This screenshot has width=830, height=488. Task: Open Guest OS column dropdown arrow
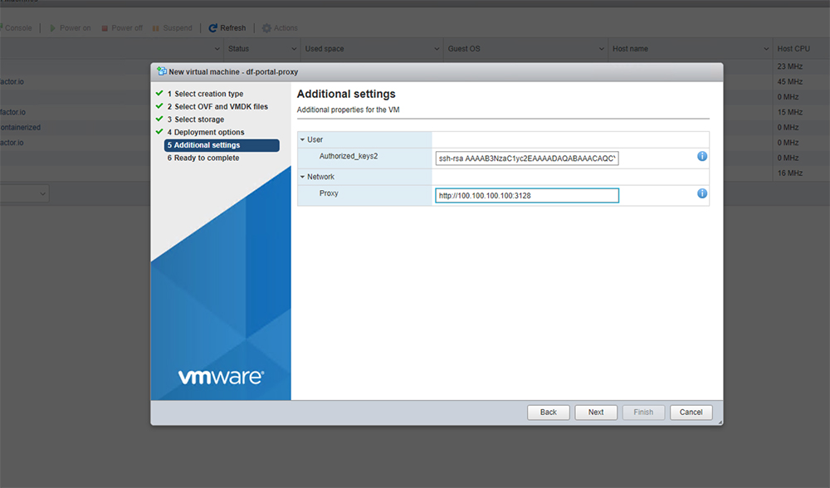(x=601, y=49)
